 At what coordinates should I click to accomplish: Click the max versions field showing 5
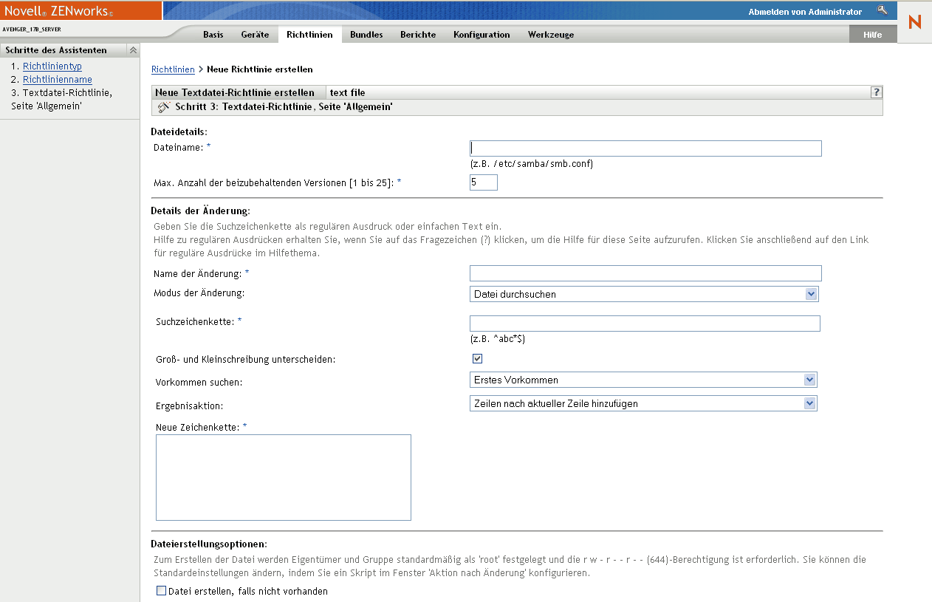pos(484,182)
